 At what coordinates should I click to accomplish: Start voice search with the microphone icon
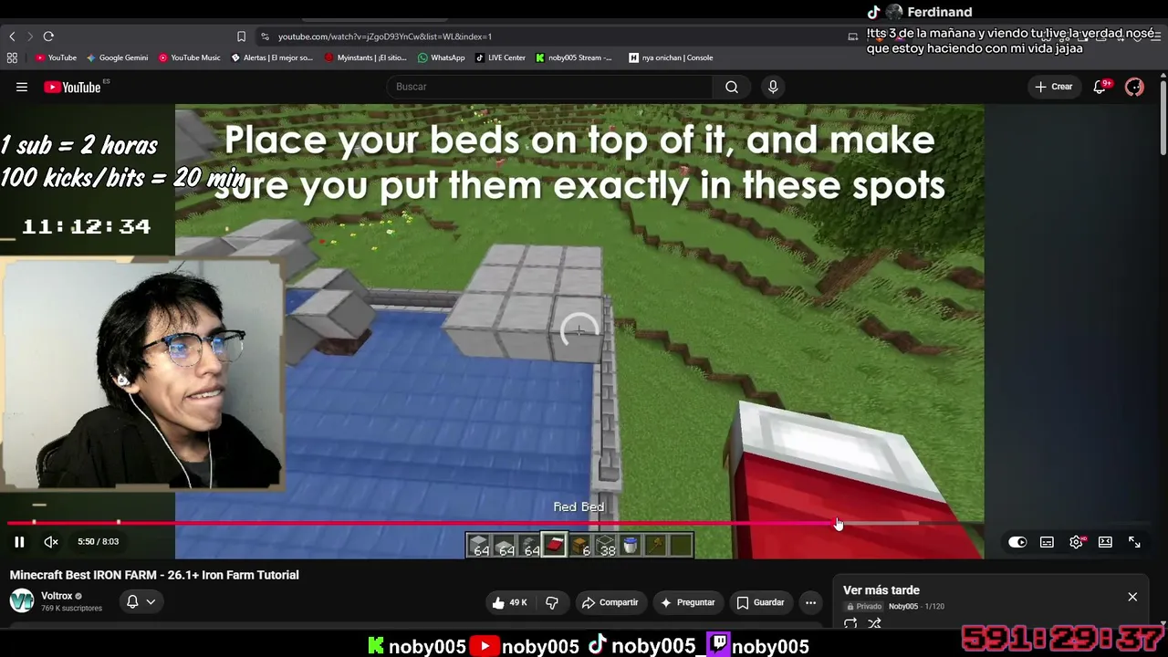pos(773,87)
